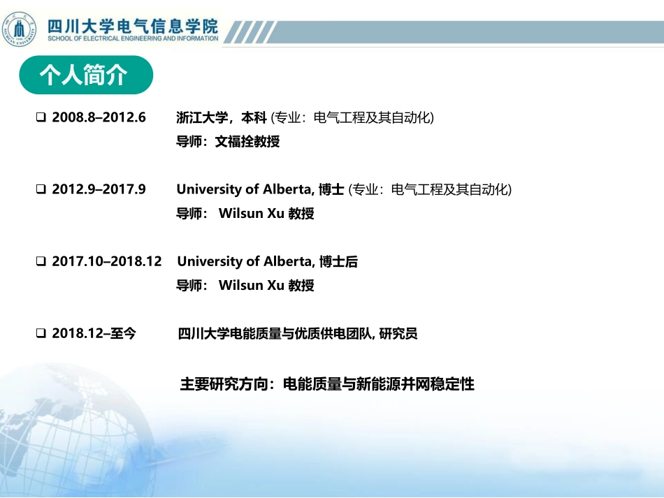This screenshot has width=664, height=498.
Task: Click the date text 2018.12–至今
Action: tap(94, 334)
